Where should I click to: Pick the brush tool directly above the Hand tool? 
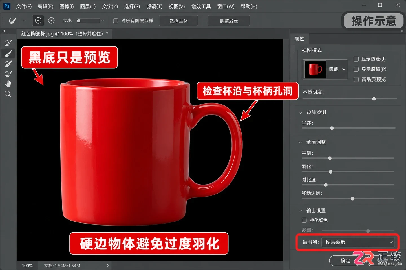[x=8, y=74]
